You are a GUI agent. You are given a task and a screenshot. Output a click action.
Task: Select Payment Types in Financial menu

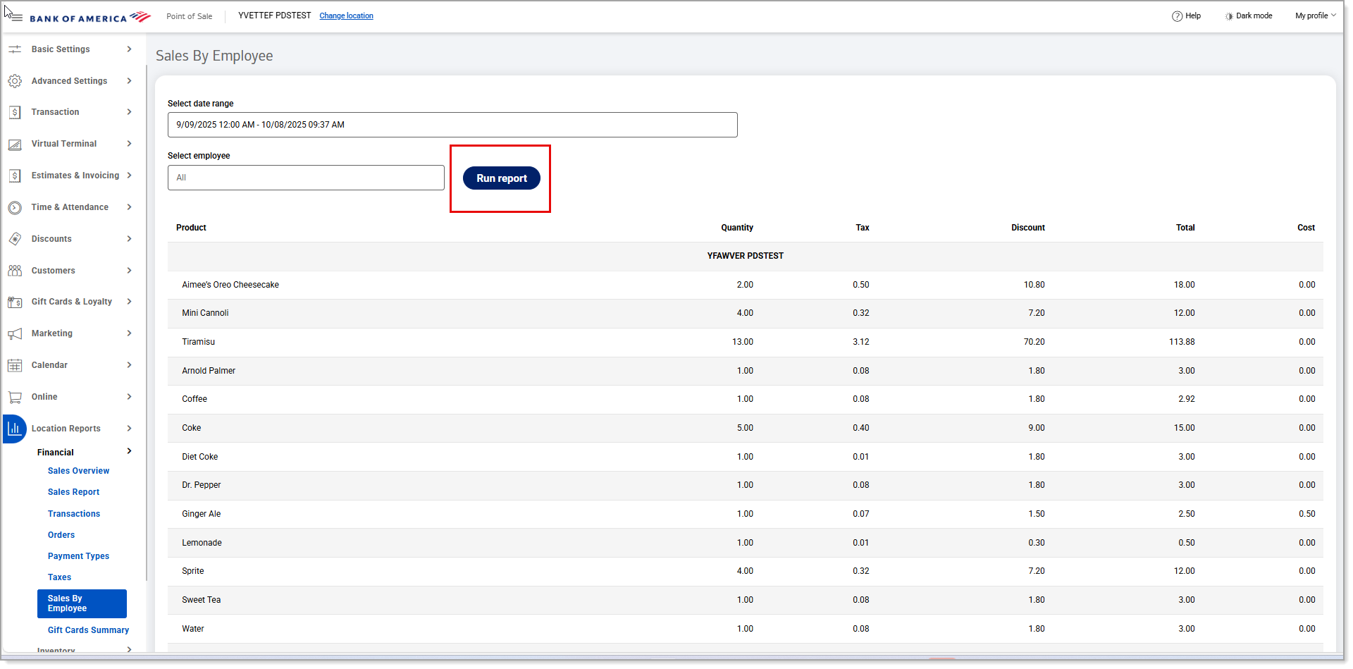78,556
